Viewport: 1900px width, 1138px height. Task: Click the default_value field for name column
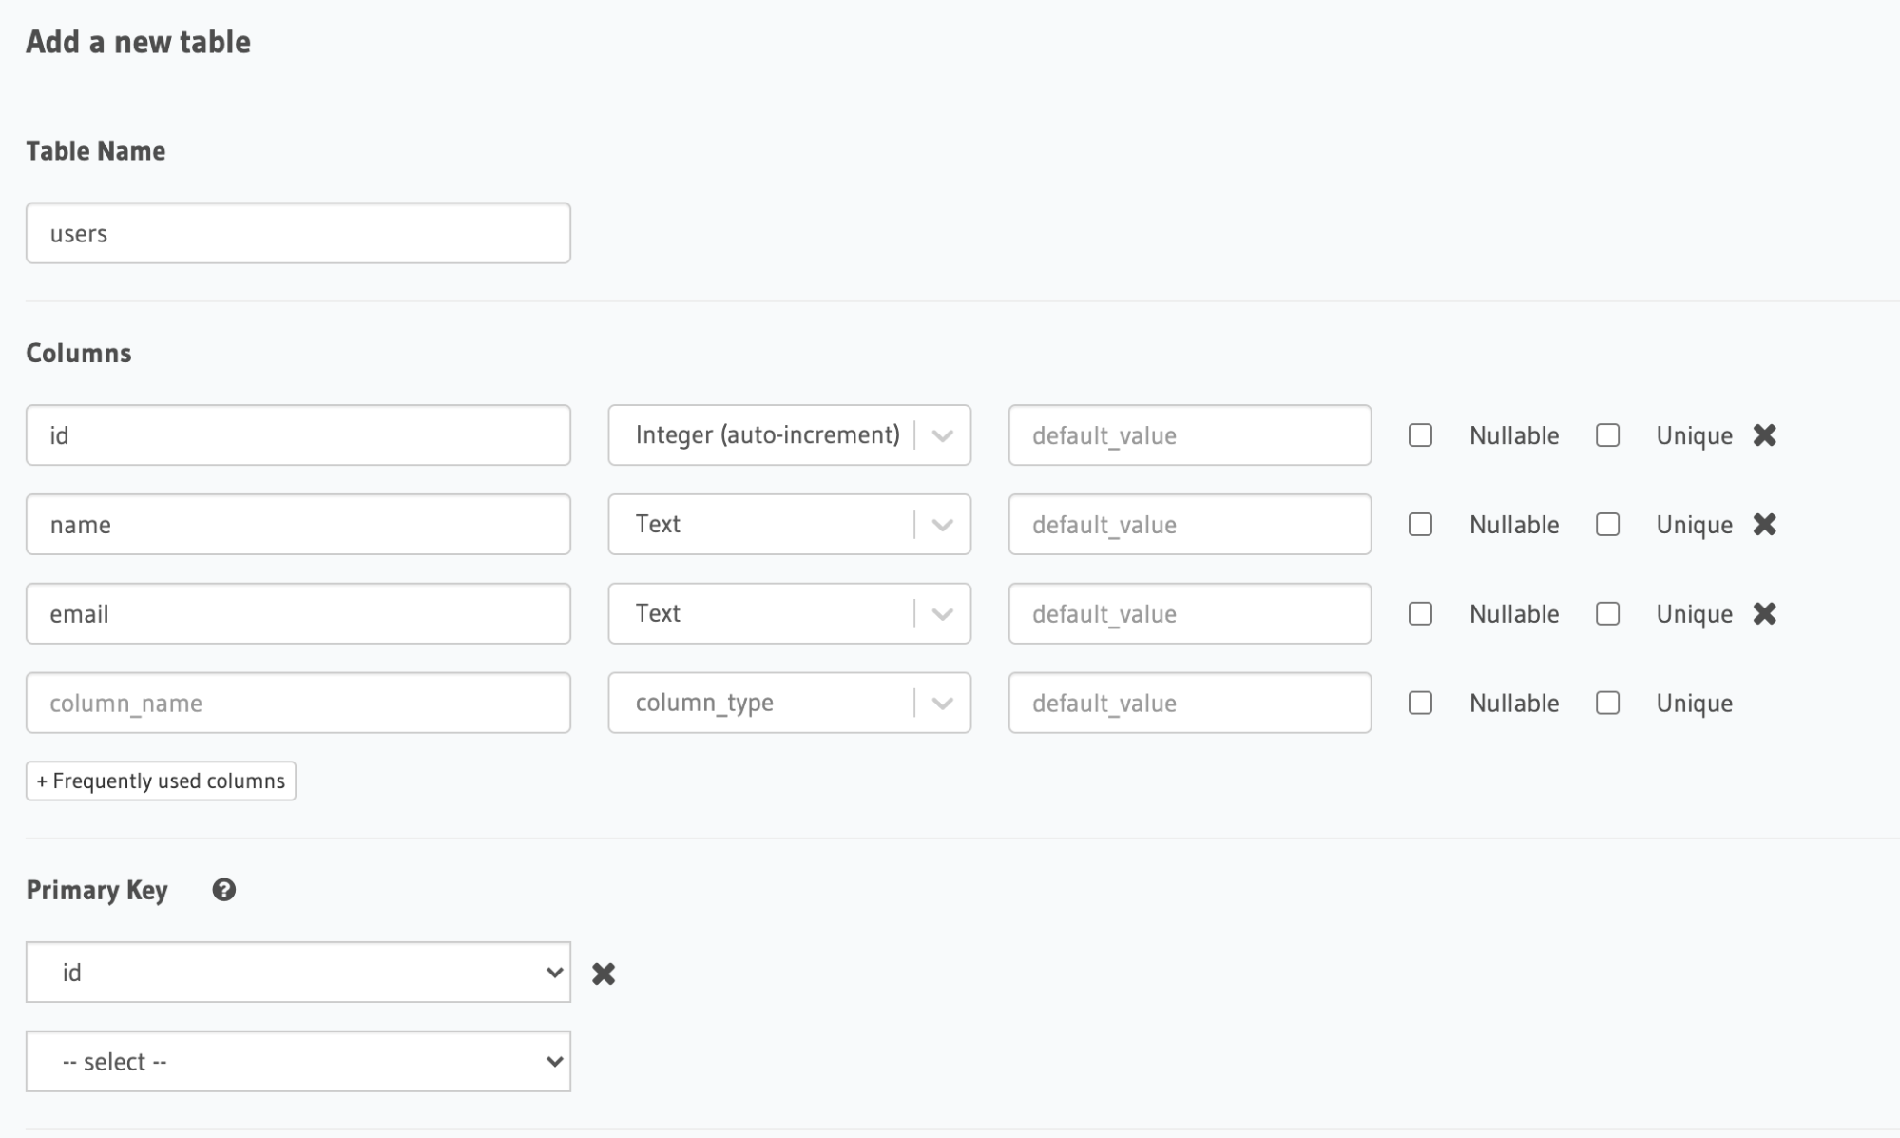1189,525
